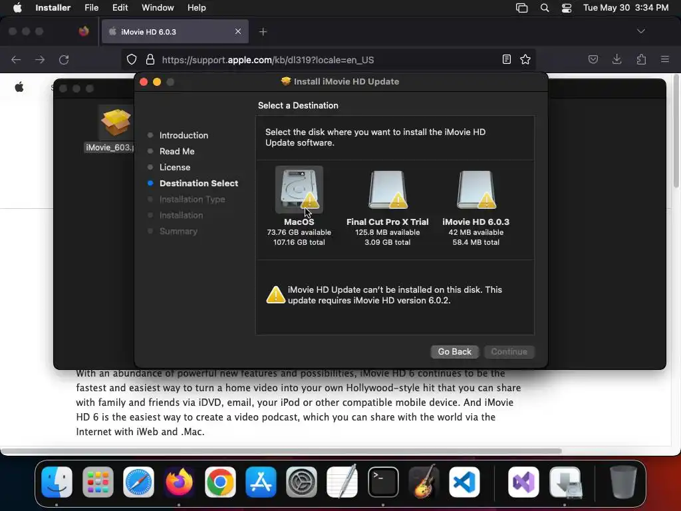Image resolution: width=681 pixels, height=511 pixels.
Task: Open the File menu
Action: pos(91,8)
